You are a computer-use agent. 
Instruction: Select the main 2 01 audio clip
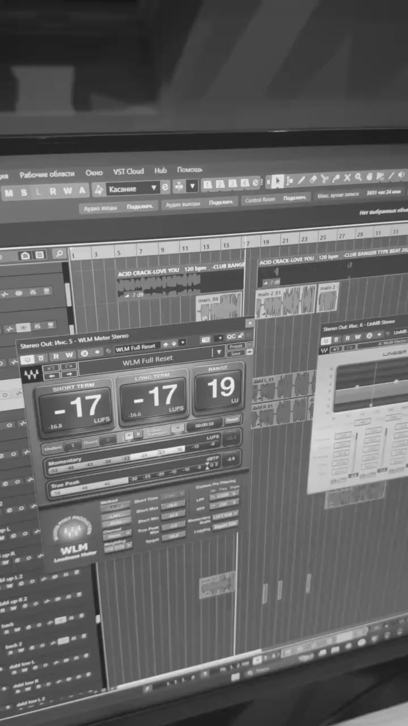pyautogui.click(x=285, y=301)
